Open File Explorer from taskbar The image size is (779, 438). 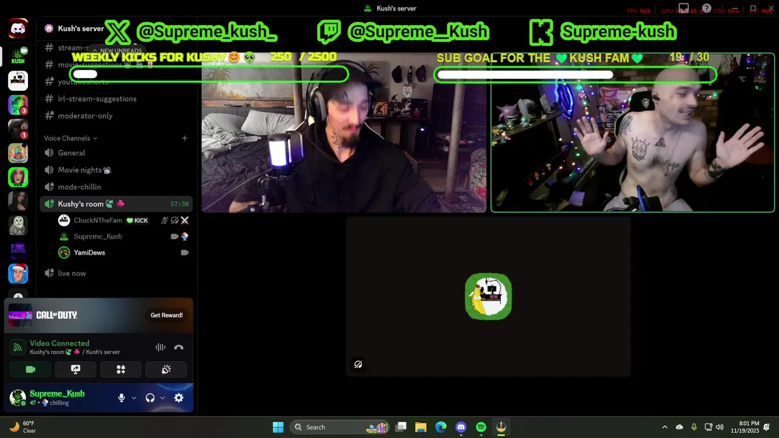coord(421,427)
